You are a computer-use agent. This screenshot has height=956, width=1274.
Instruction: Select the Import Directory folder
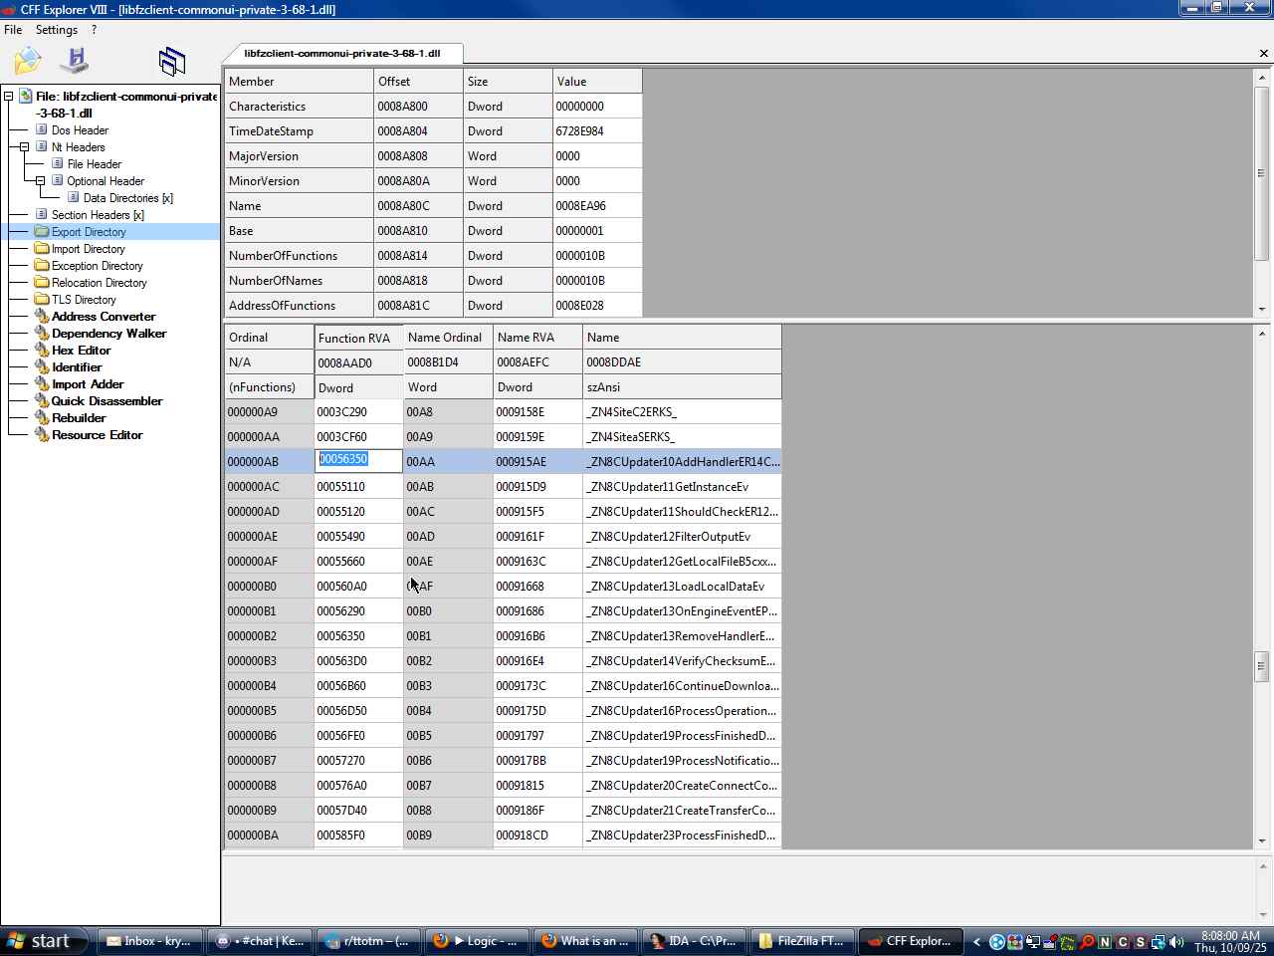coord(88,249)
